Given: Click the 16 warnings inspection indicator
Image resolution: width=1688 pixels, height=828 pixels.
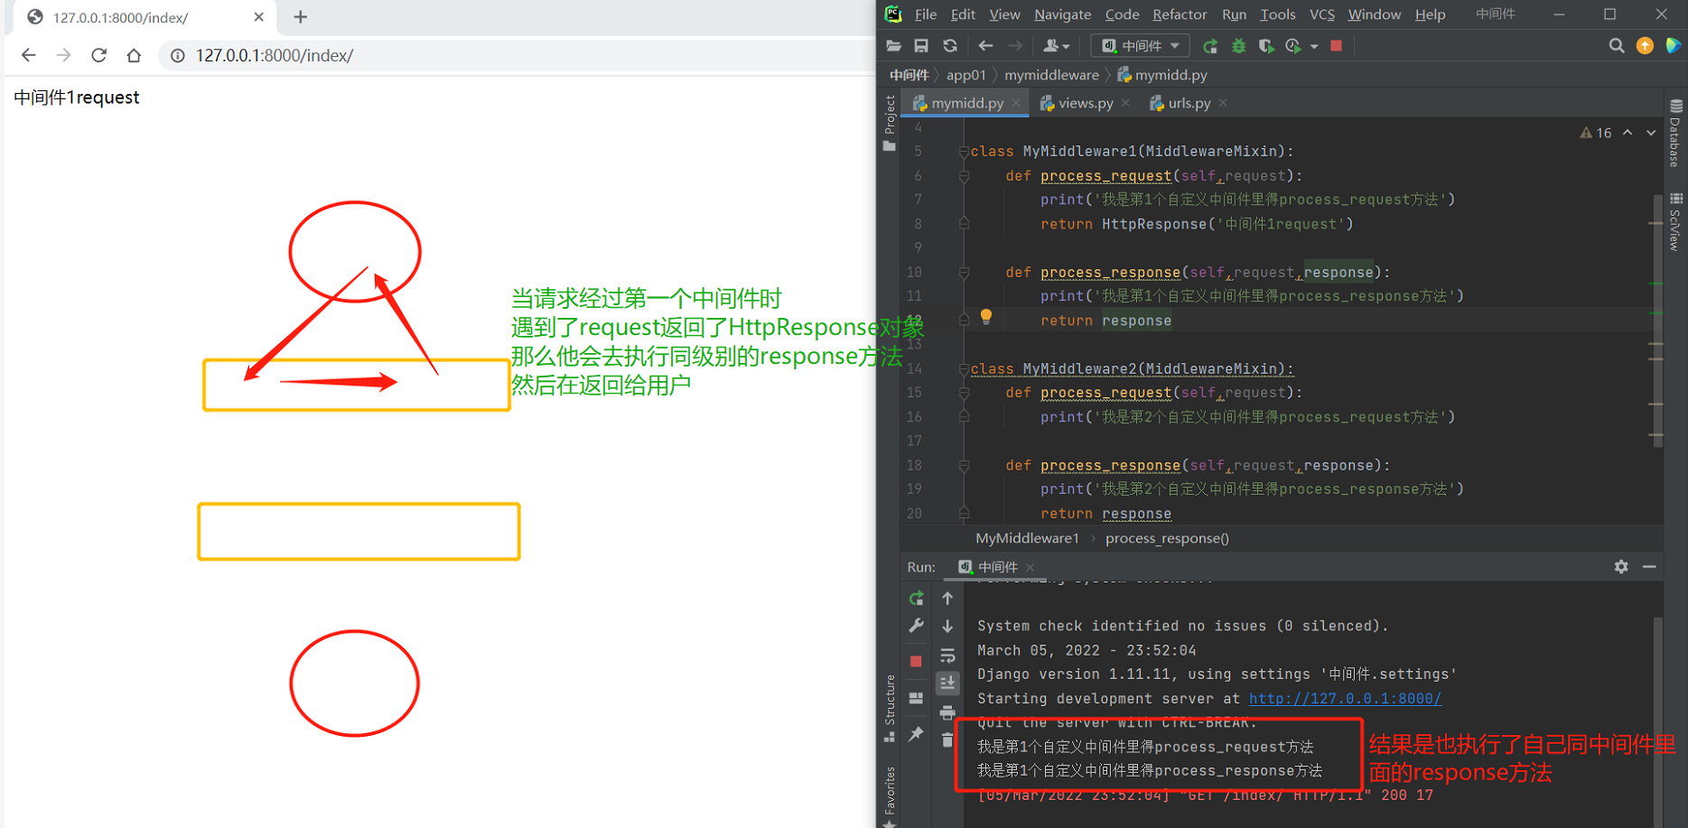Looking at the screenshot, I should click(x=1596, y=133).
